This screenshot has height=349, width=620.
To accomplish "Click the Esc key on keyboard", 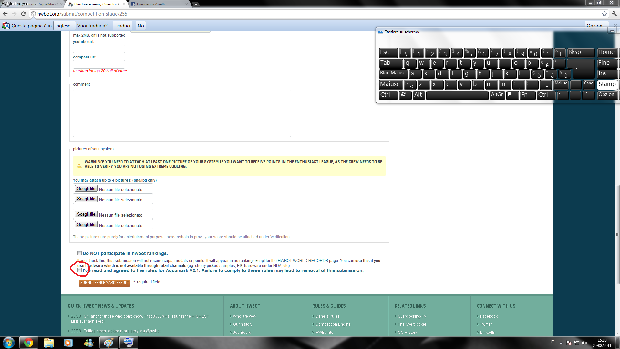I will tap(388, 53).
